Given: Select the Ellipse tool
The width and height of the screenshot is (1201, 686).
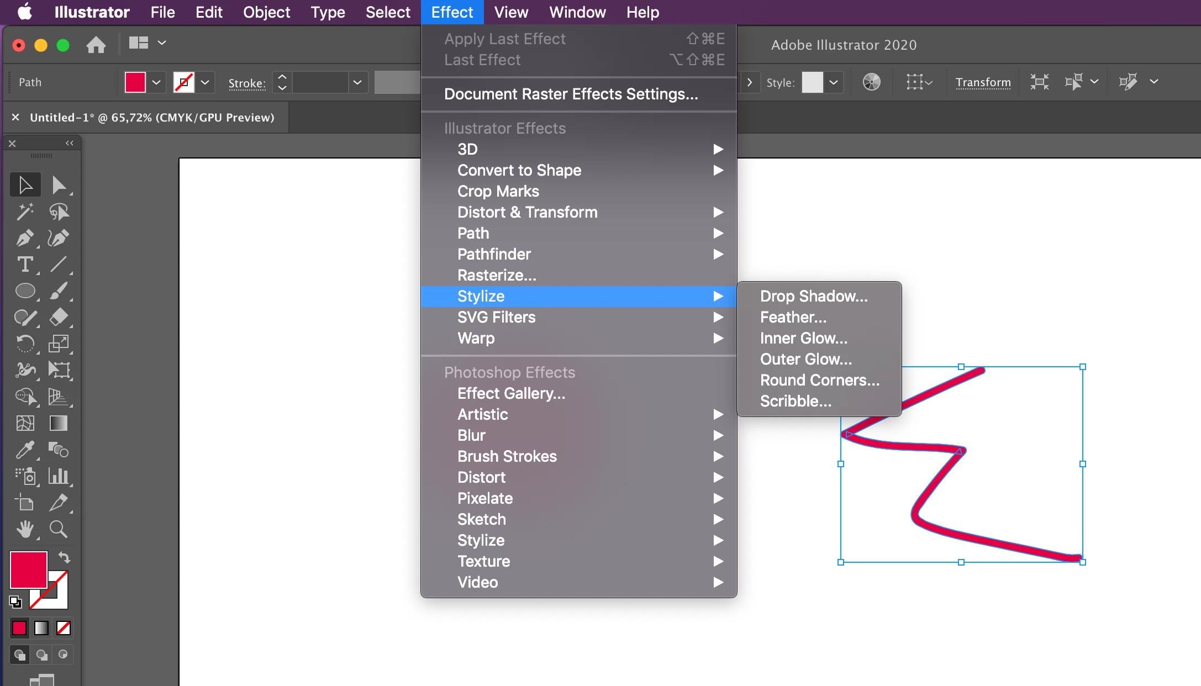Looking at the screenshot, I should (x=25, y=291).
